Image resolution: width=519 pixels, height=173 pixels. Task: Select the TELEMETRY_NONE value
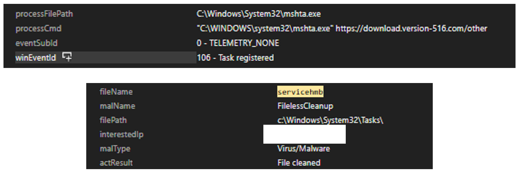pyautogui.click(x=238, y=43)
